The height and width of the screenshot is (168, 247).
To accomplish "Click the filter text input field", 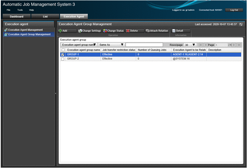I will [x=144, y=45].
